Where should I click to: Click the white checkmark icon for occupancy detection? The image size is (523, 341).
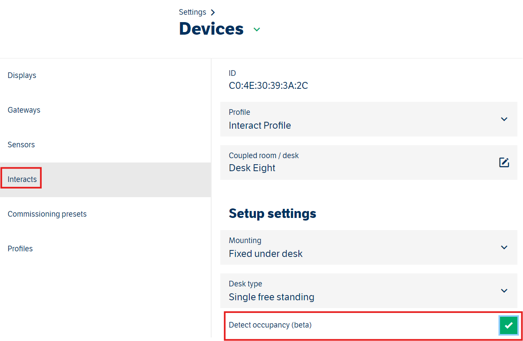(x=509, y=325)
